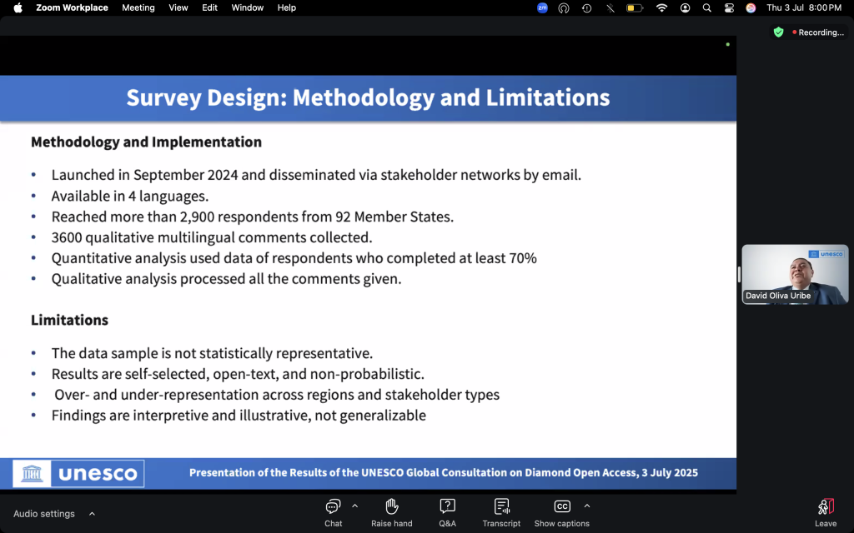Open the Zoom Workplace menu

click(72, 7)
